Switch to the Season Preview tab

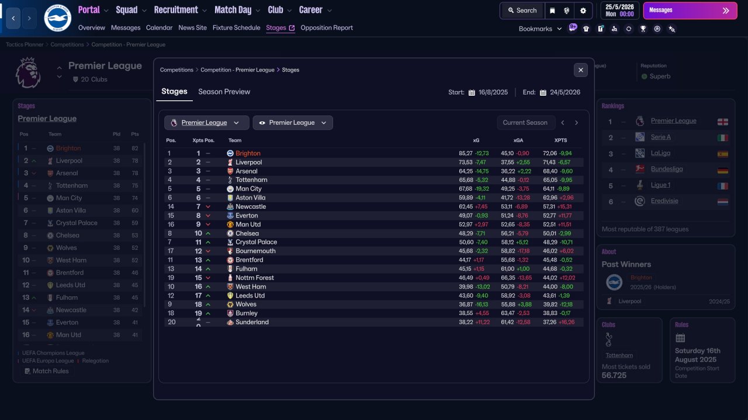[x=224, y=92]
